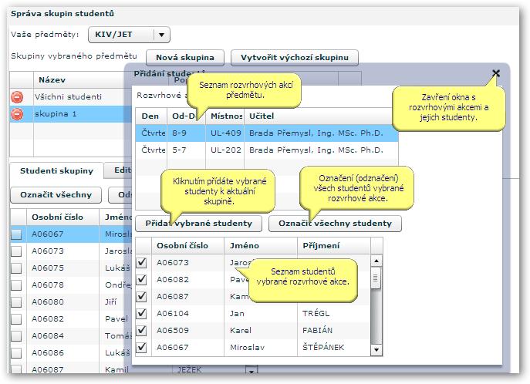Click A06082 Pavel row in group list
The image size is (530, 384).
(71, 318)
